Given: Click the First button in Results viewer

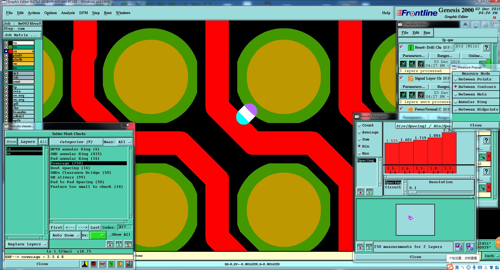Looking at the screenshot, I should 57,228.
